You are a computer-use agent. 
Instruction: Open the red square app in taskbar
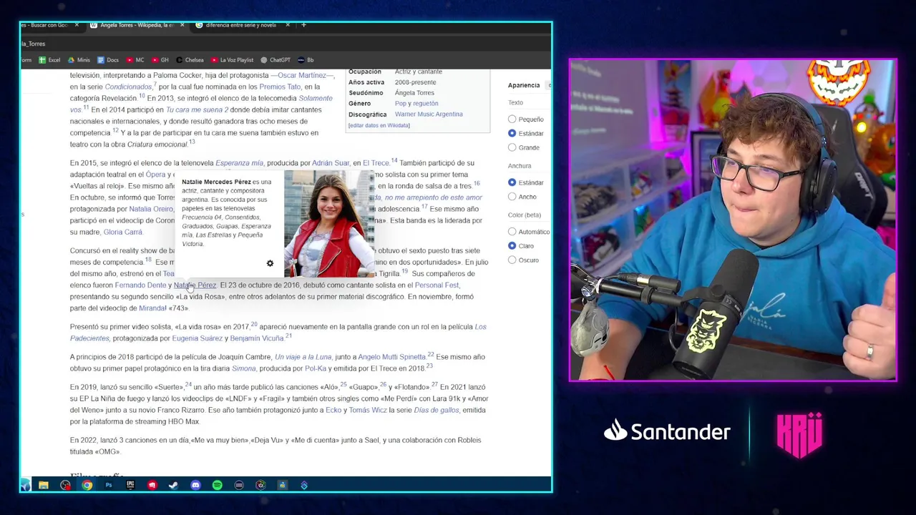click(x=152, y=485)
